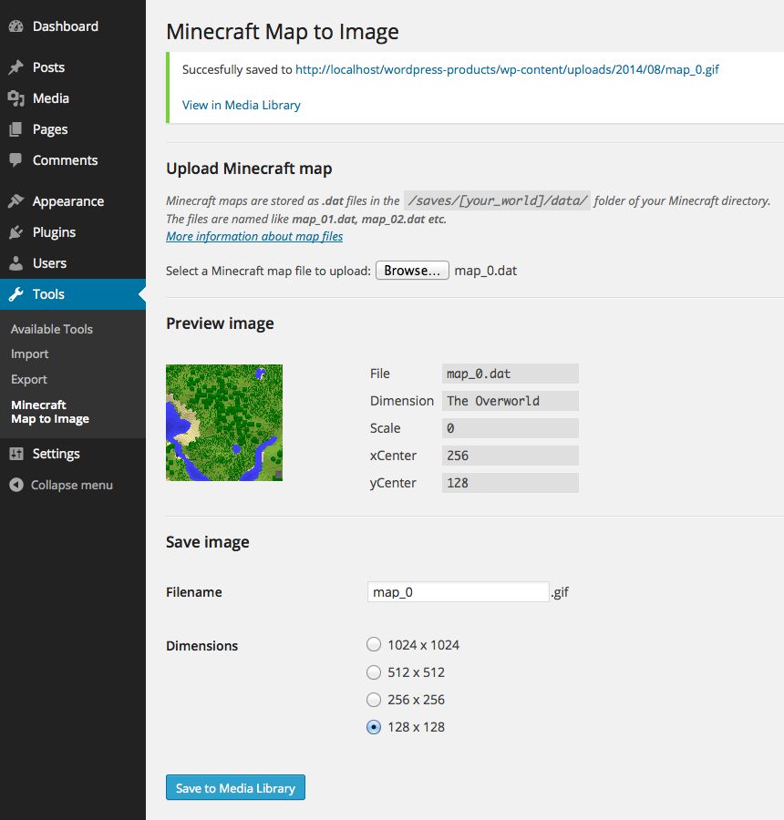The image size is (784, 820).
Task: Open Pages in the admin sidebar
Action: pos(50,129)
